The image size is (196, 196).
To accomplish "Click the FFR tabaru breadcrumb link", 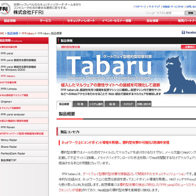I will (x=28, y=33).
